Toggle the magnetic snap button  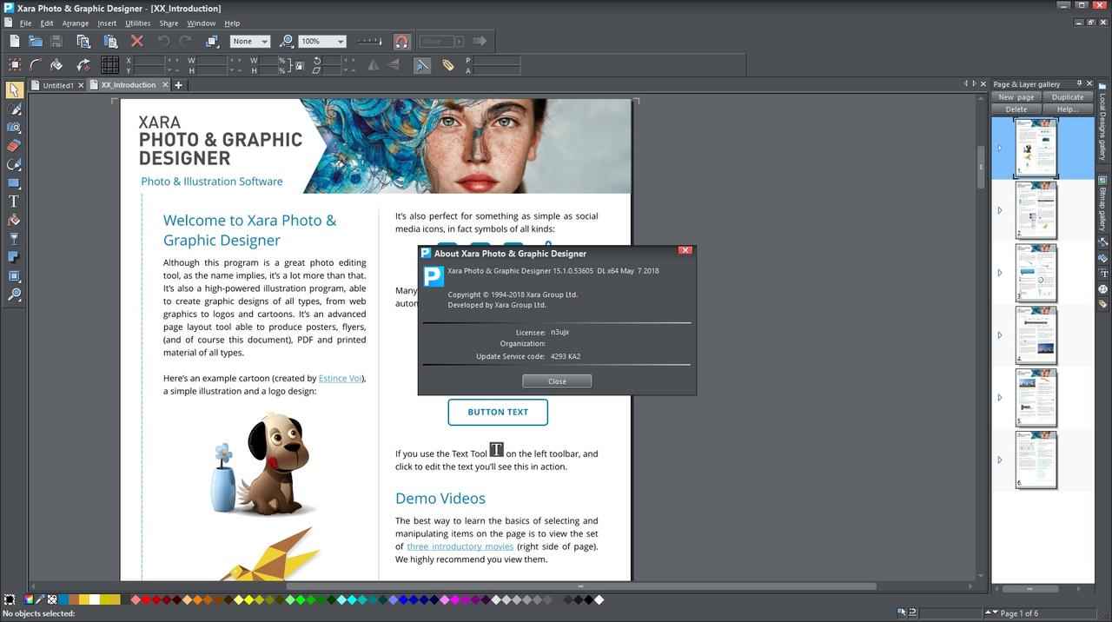coord(401,41)
